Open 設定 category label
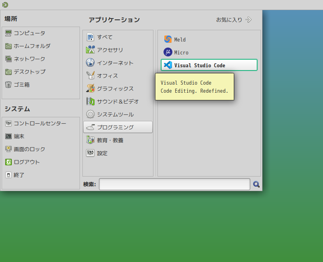The image size is (323, 262). pos(103,154)
